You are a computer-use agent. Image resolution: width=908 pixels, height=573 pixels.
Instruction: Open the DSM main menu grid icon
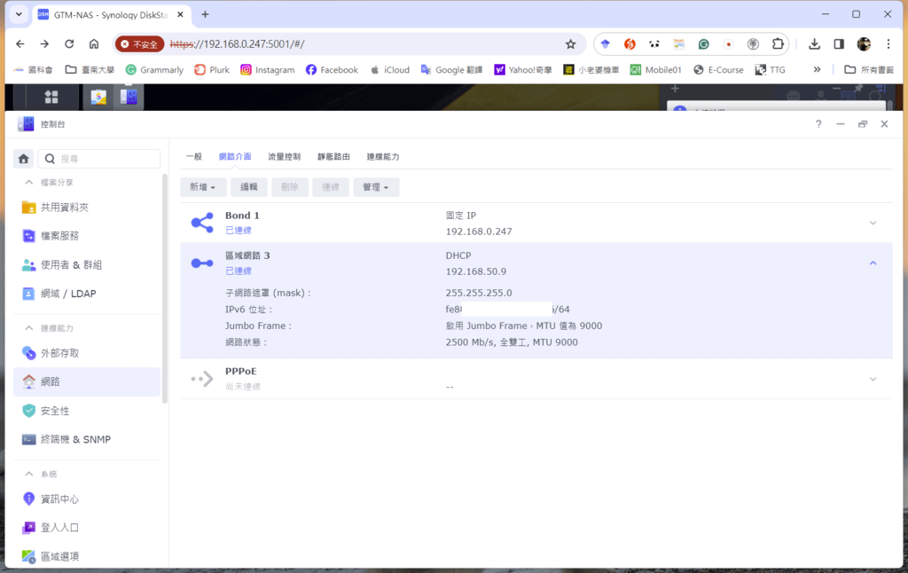[51, 97]
